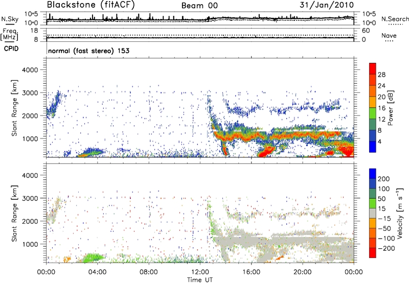Select the 'N.Sky' legend label
The width and height of the screenshot is (409, 283).
[10, 19]
